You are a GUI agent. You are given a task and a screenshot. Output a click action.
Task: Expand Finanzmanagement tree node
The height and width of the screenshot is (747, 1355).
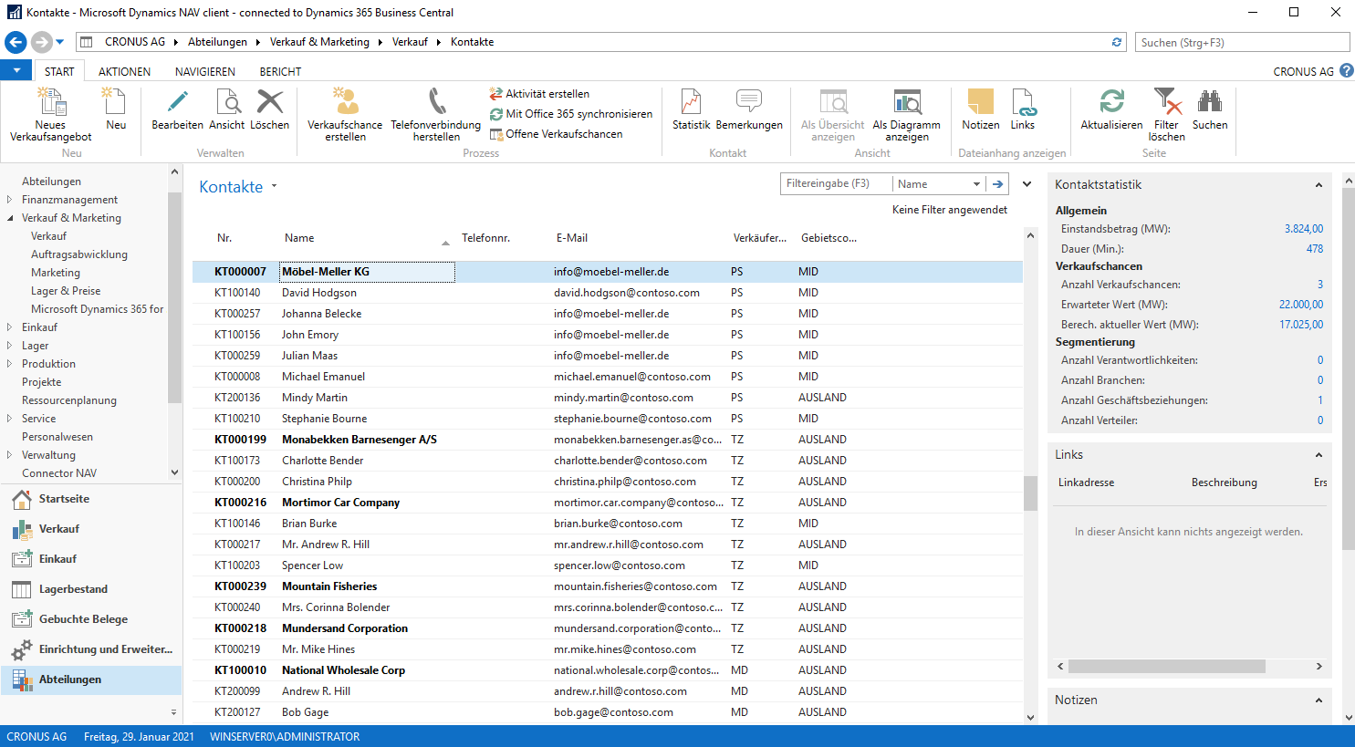10,200
